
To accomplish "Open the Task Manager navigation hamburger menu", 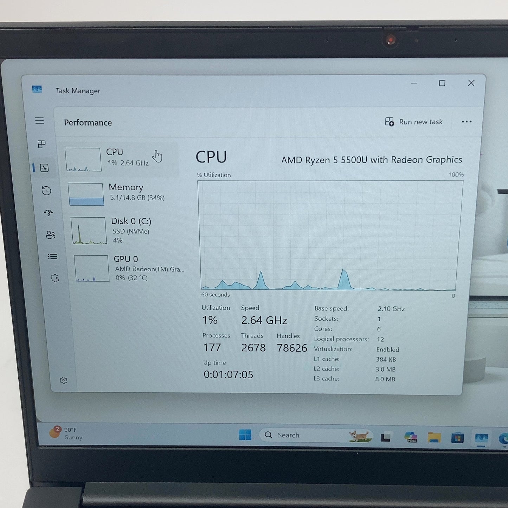I will 39,121.
